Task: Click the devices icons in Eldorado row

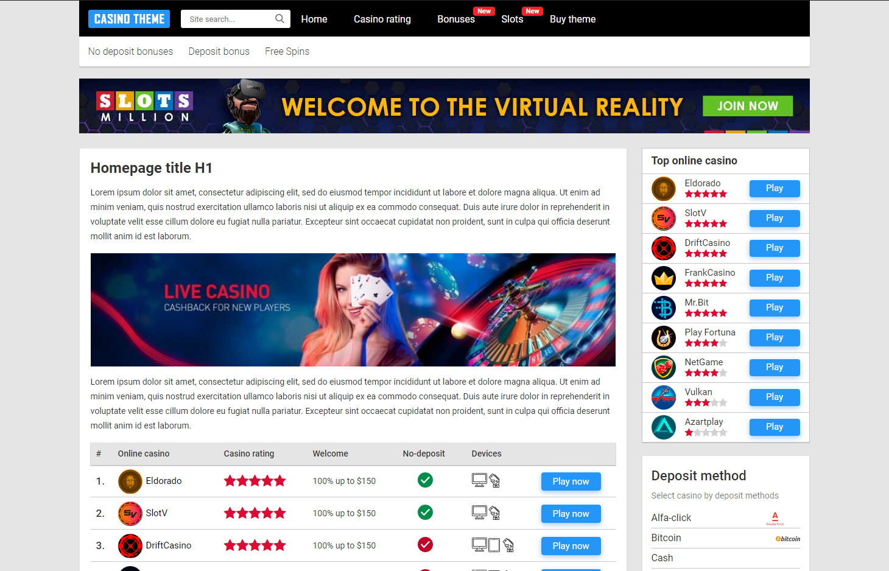Action: pos(486,481)
